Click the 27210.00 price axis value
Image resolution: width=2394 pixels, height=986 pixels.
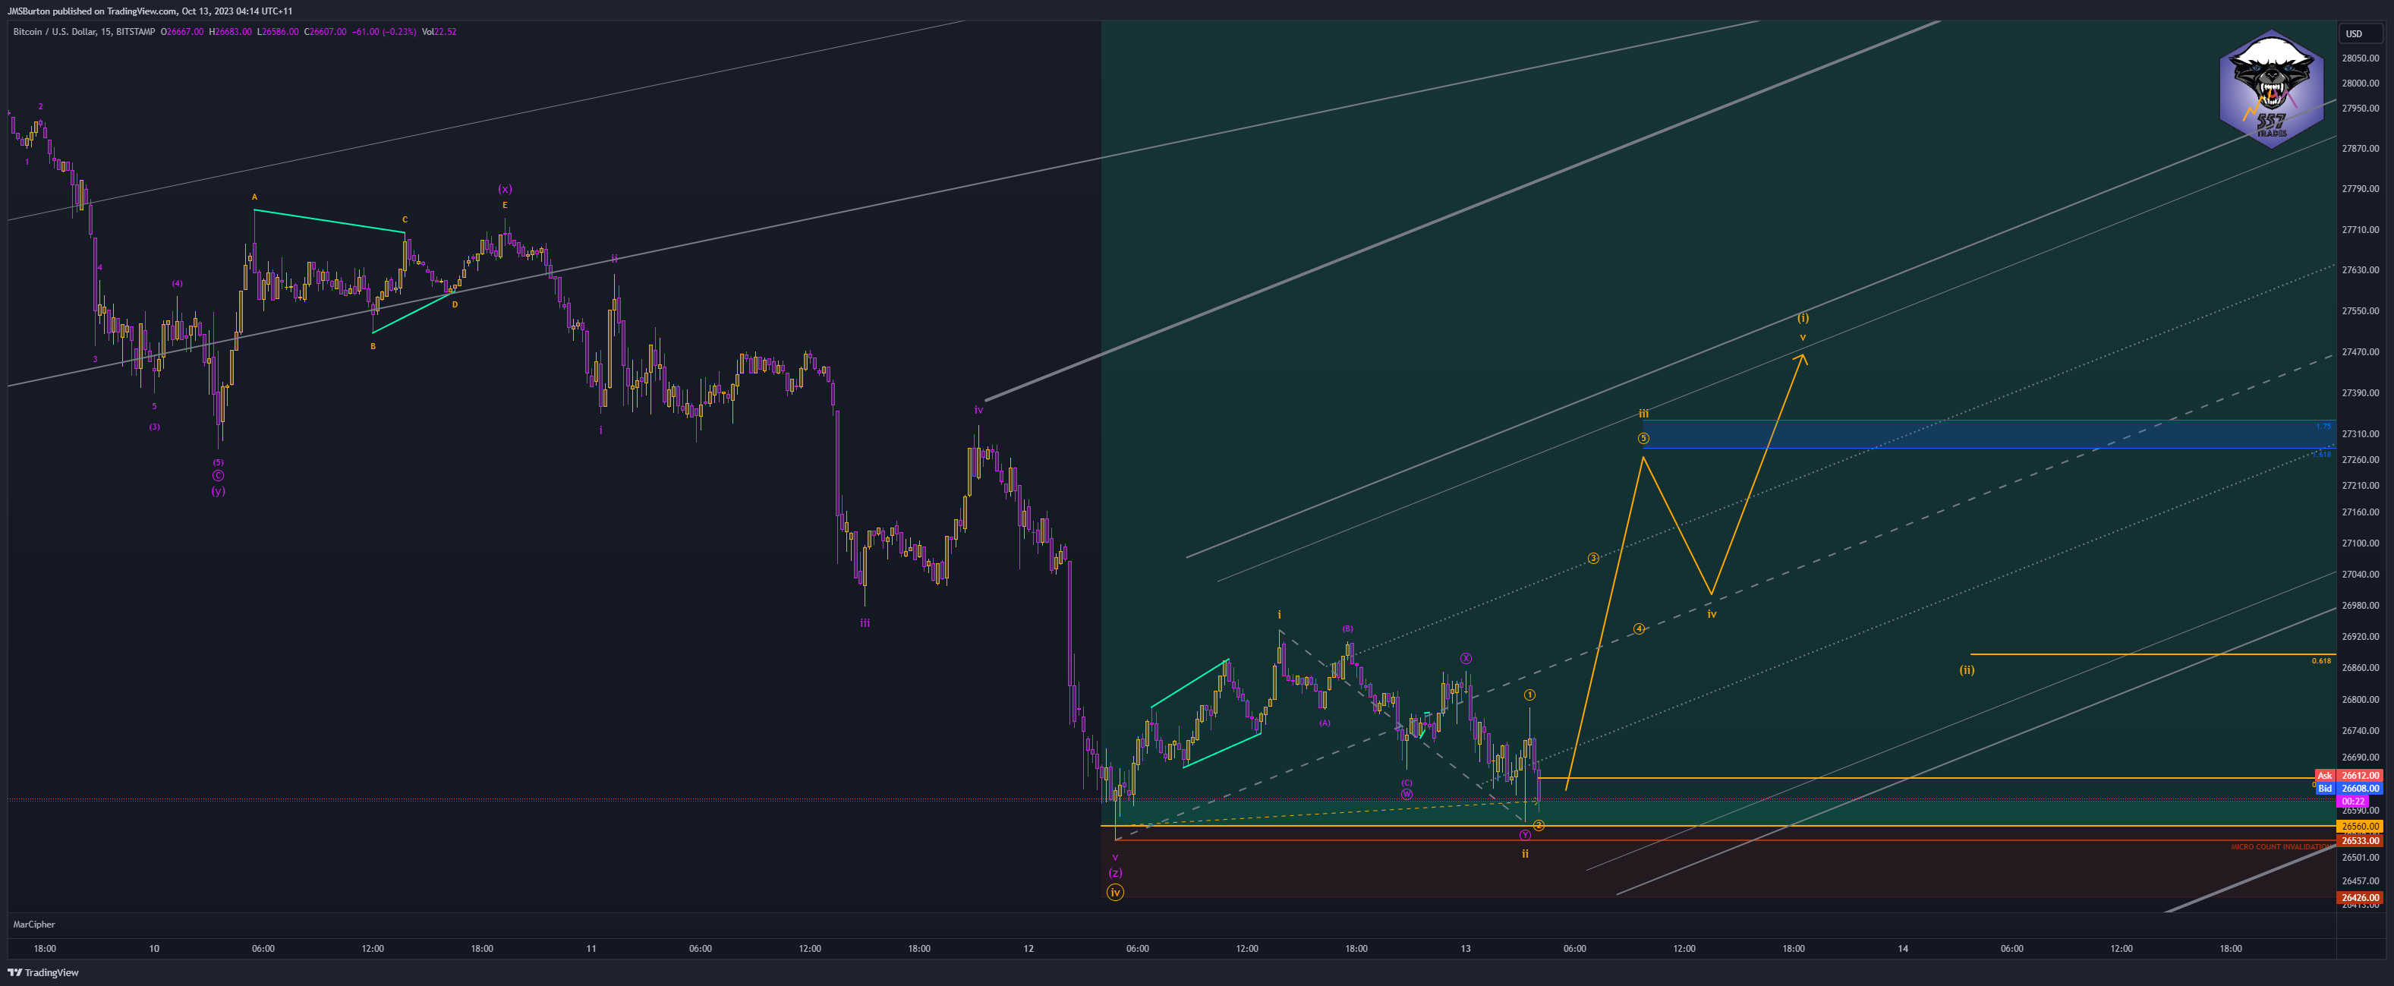click(x=2361, y=485)
